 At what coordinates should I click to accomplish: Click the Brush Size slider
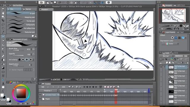click(x=18, y=50)
